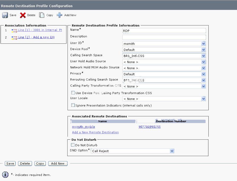Open DND Option dropdown showing Call Reject

click(x=133, y=151)
